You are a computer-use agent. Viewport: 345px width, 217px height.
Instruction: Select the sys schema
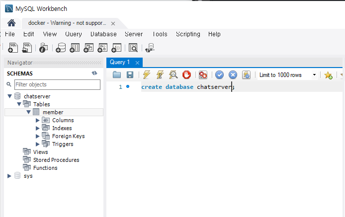click(28, 176)
